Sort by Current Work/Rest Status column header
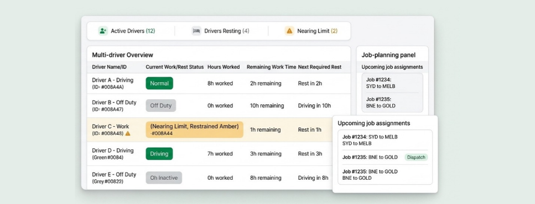Image resolution: width=535 pixels, height=204 pixels. pyautogui.click(x=175, y=67)
